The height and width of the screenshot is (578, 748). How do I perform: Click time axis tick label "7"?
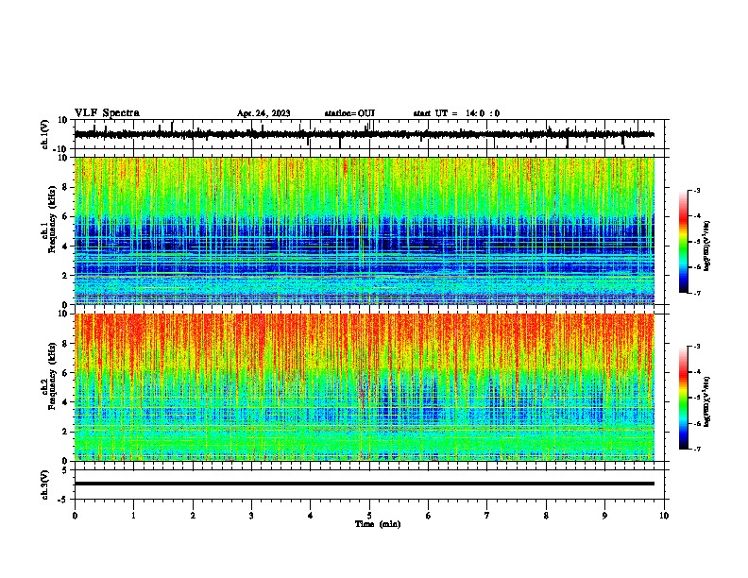click(x=487, y=516)
